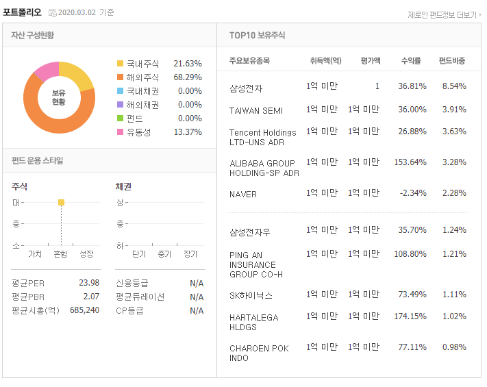Select the TOP10 보유주식 section header
This screenshot has height=387, width=487.
click(x=257, y=35)
